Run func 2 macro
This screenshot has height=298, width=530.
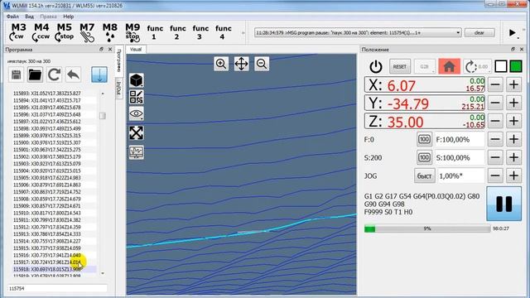point(178,32)
